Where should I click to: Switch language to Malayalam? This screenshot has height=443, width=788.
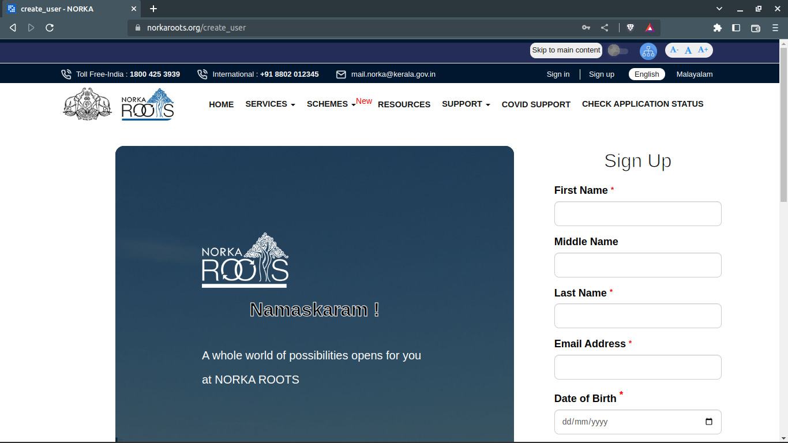point(695,74)
